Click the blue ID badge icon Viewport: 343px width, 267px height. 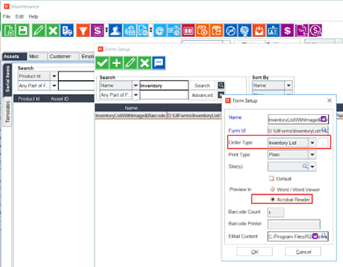273,30
